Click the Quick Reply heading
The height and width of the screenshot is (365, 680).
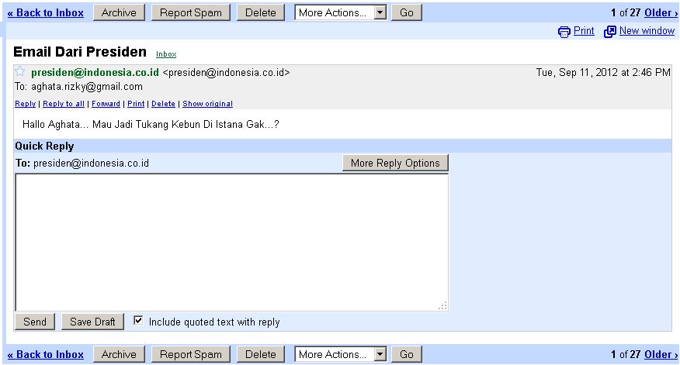coord(44,146)
